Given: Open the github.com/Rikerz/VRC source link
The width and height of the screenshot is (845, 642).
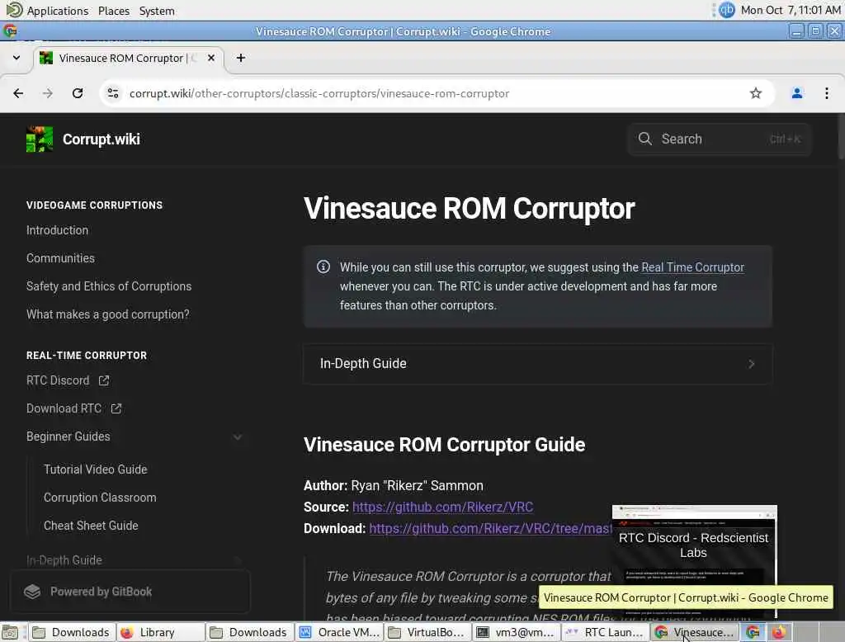Looking at the screenshot, I should tap(442, 507).
